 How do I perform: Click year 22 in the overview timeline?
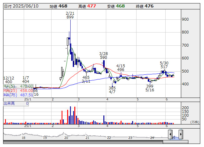point(109,138)
